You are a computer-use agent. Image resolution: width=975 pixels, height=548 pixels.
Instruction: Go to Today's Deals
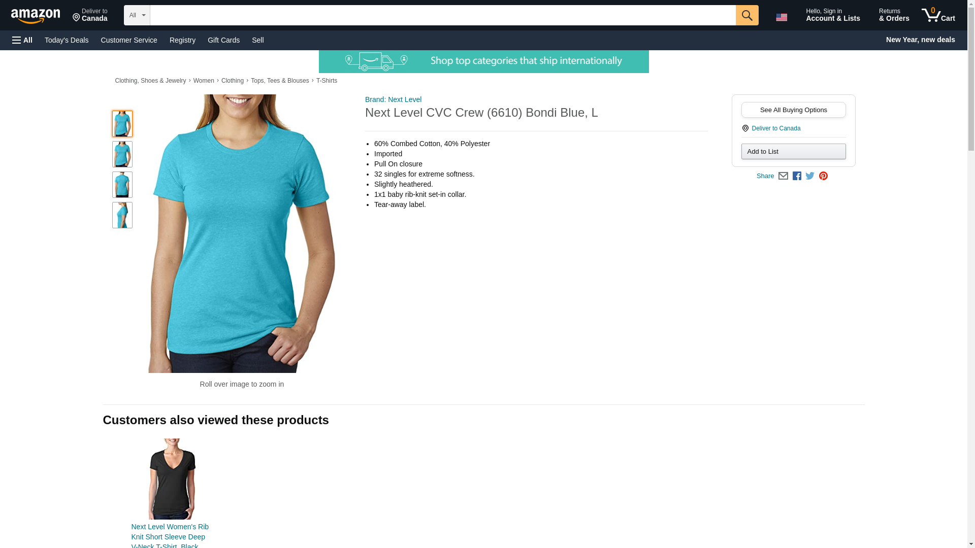(67, 40)
